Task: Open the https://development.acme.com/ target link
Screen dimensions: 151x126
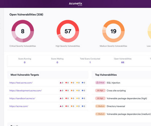Action: pos(26,91)
